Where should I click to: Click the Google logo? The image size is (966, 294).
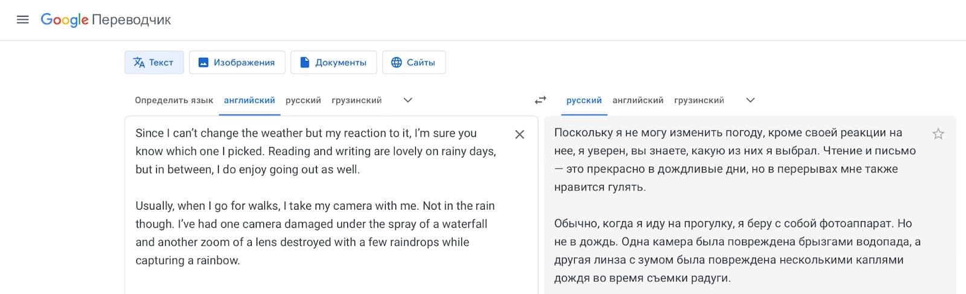pyautogui.click(x=65, y=20)
